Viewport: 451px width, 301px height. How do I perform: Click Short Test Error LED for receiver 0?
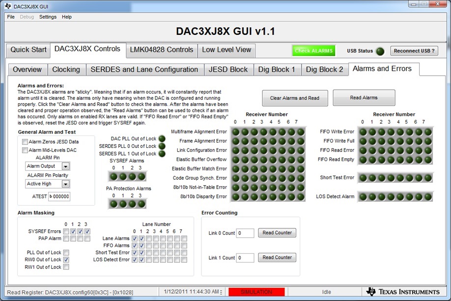click(363, 178)
